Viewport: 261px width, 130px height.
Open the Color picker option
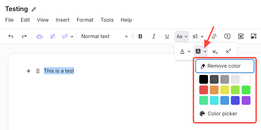tap(222, 114)
